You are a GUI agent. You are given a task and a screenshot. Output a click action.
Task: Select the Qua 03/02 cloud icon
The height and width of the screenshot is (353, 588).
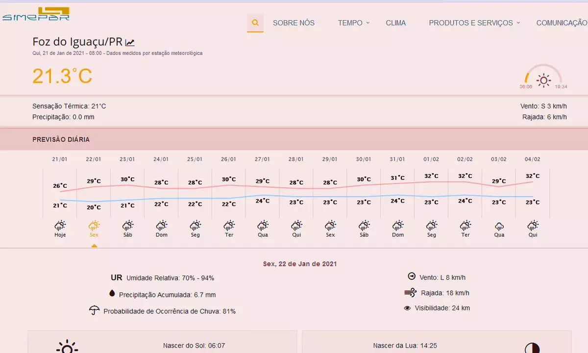[x=499, y=226]
